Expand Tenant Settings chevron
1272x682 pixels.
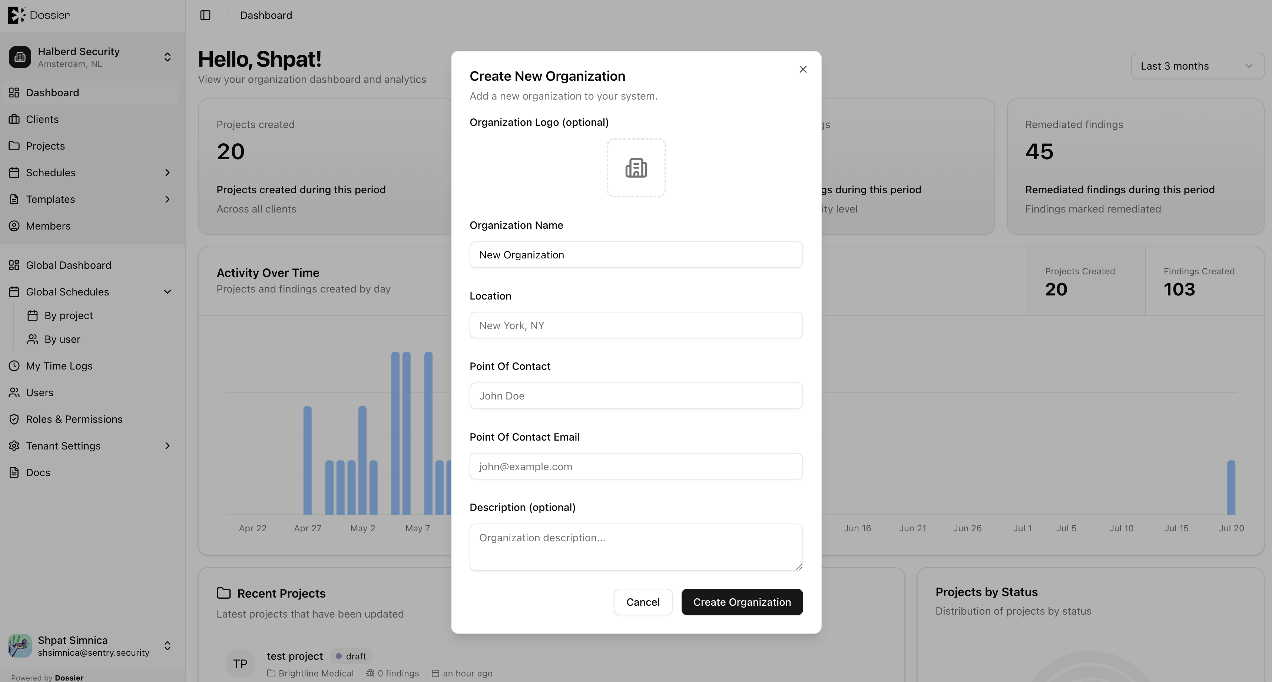coord(168,446)
